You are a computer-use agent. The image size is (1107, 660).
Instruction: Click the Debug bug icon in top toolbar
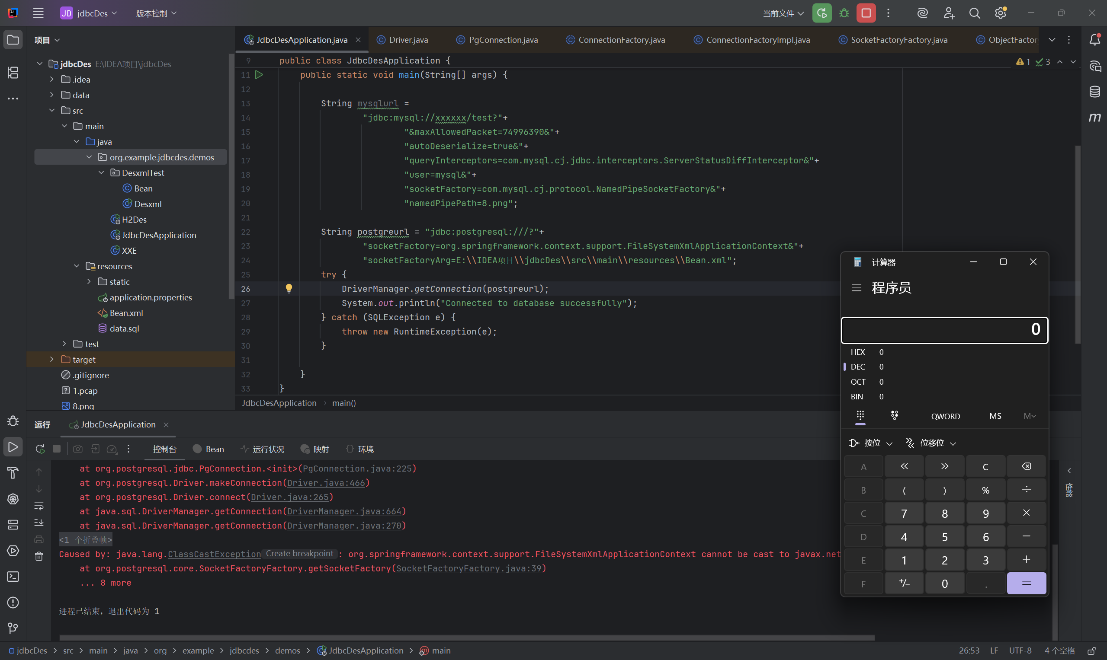[x=844, y=13]
